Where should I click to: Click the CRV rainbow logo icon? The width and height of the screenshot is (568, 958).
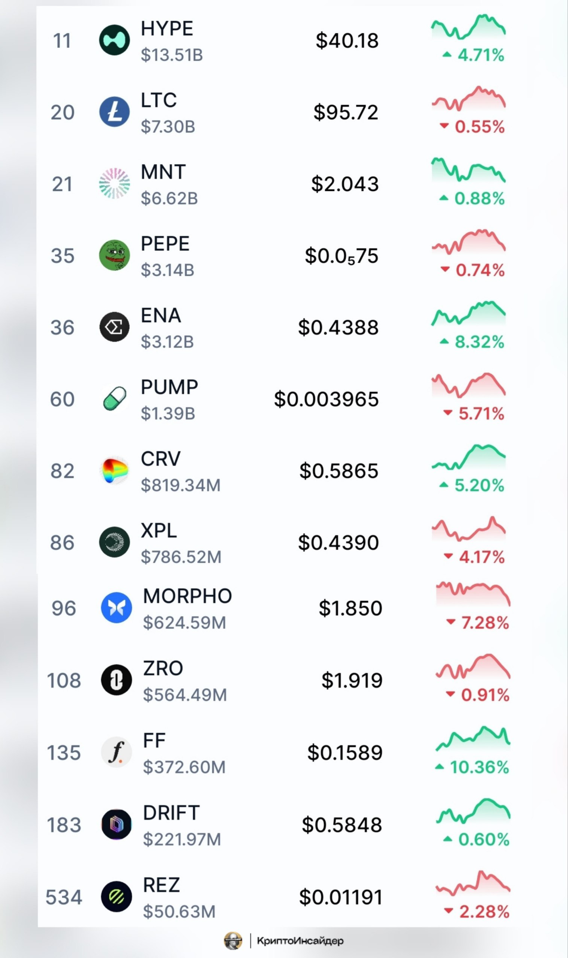pyautogui.click(x=114, y=470)
